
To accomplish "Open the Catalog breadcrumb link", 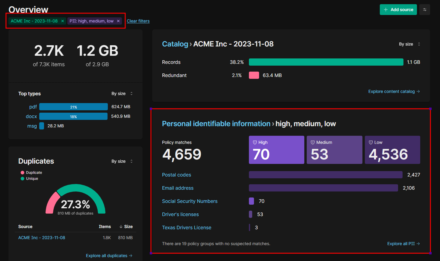I will [x=175, y=44].
